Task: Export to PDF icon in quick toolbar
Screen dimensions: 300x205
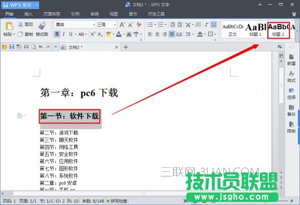Action: 19,47
